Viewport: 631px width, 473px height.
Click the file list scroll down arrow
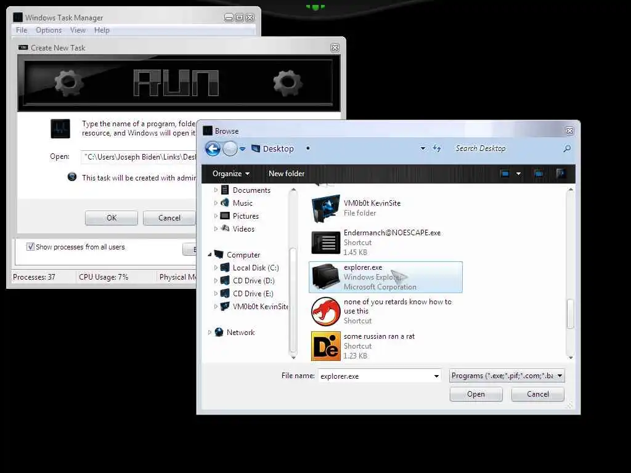[x=570, y=358]
